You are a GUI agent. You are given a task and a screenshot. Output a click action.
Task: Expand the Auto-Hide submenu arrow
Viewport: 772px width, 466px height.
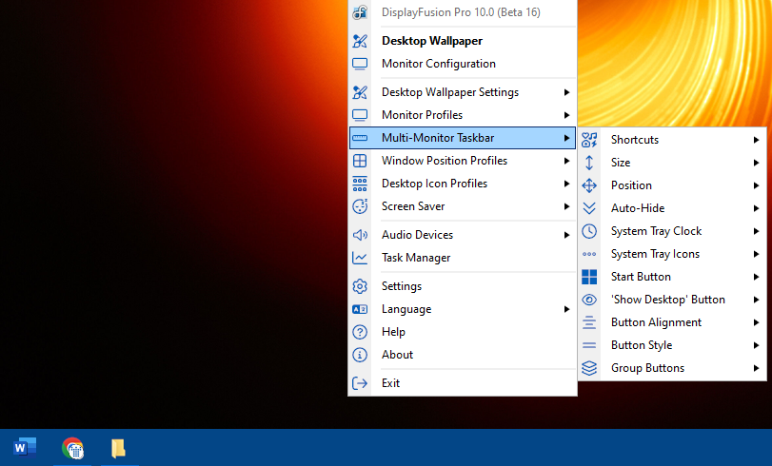click(x=756, y=208)
